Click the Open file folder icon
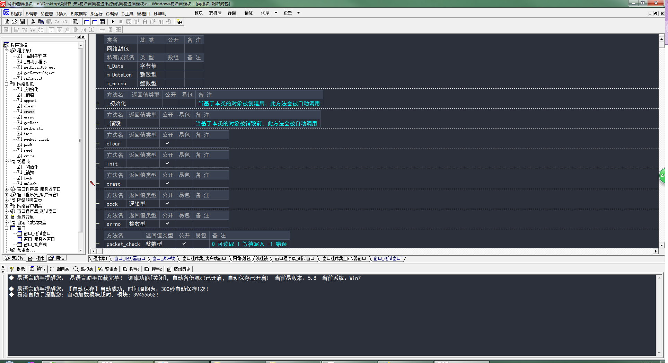 click(x=15, y=21)
